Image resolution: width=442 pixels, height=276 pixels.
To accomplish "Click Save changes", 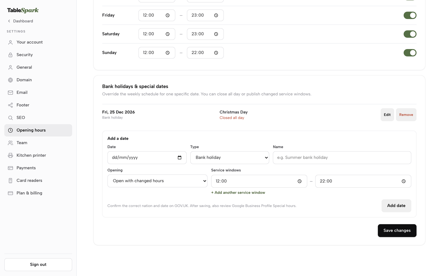I will 397,231.
